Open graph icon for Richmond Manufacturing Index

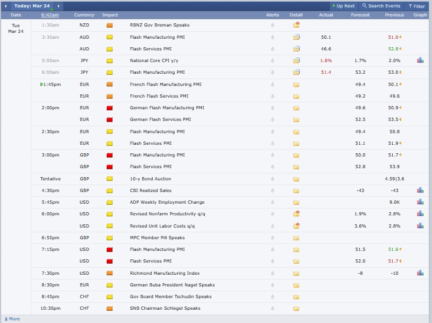coord(420,273)
